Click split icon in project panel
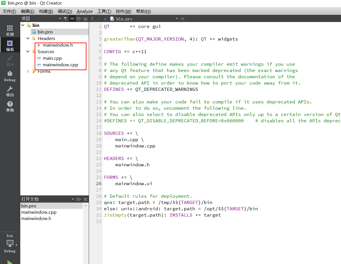 tap(79, 19)
